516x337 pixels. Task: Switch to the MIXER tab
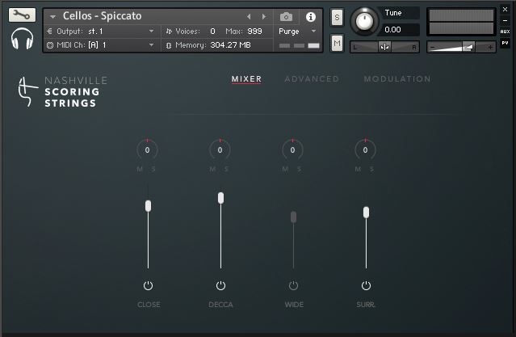[x=246, y=79]
